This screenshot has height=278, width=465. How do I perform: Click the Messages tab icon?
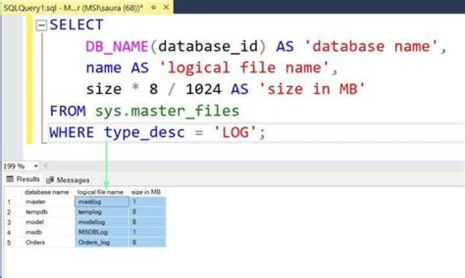50,180
